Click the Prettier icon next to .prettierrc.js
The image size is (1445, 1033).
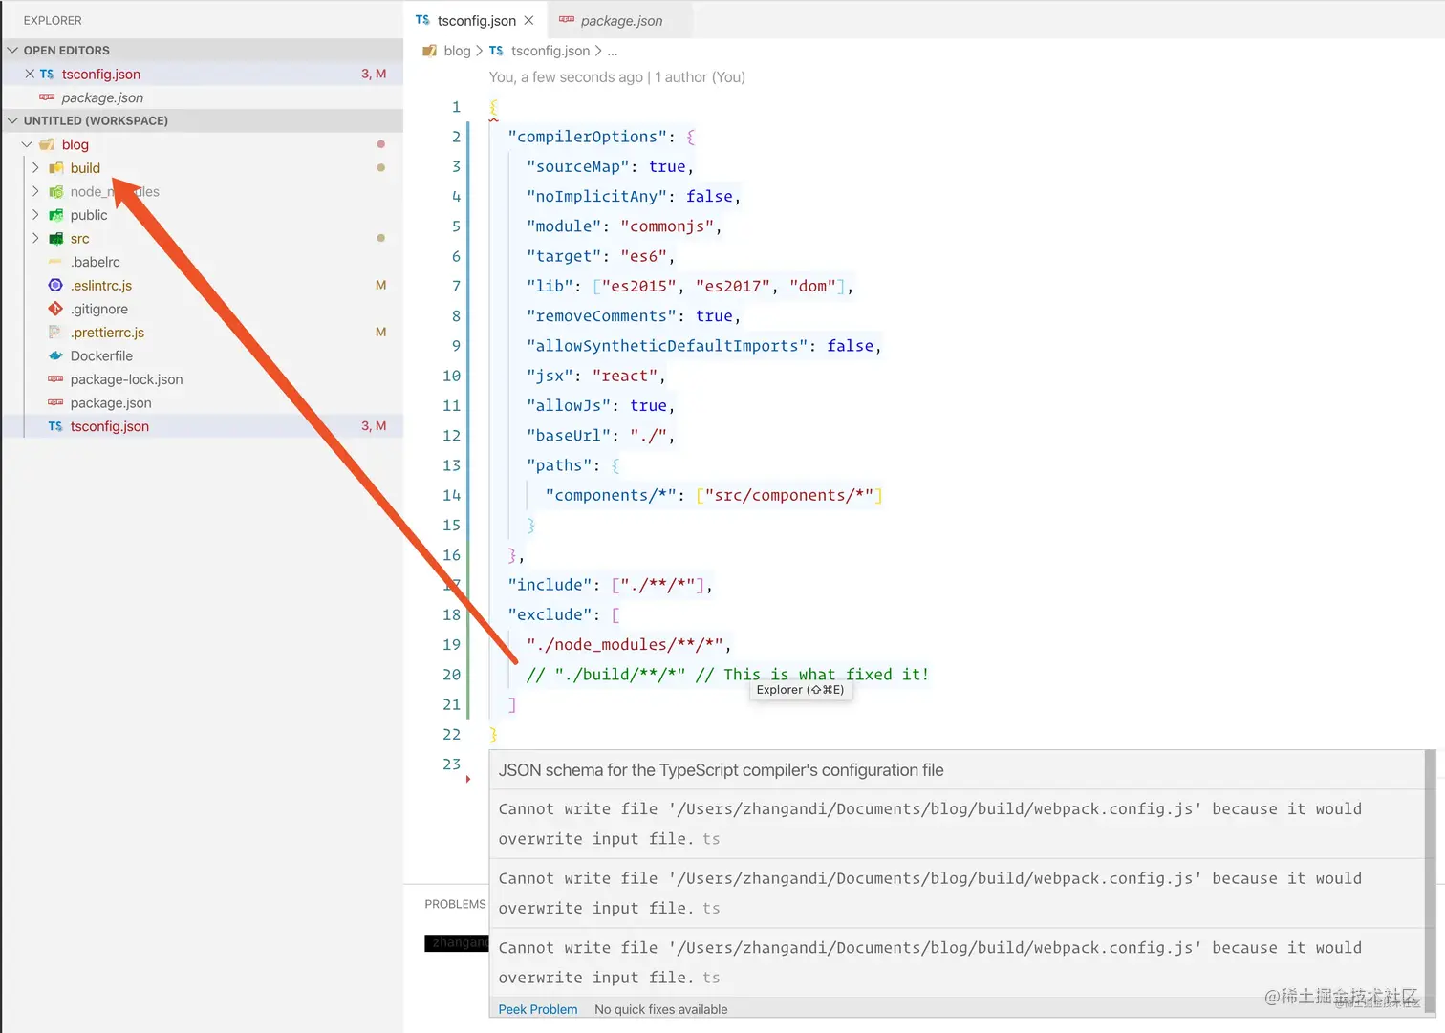click(x=54, y=332)
